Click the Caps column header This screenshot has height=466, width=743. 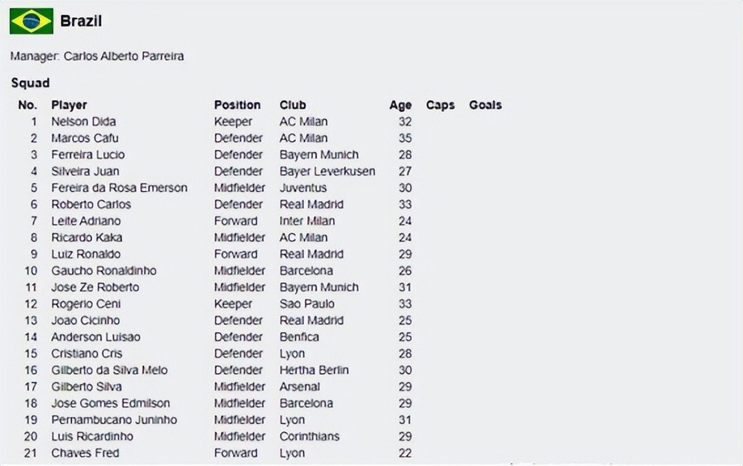[x=440, y=105]
